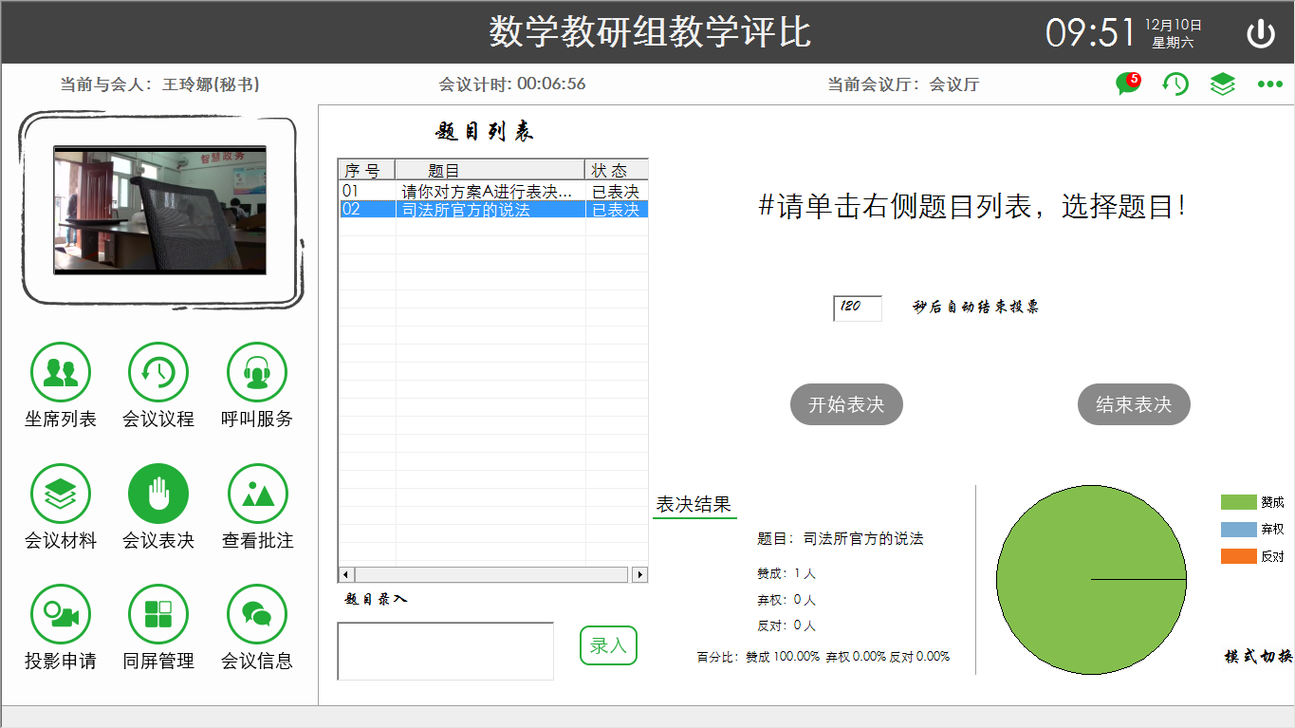1295x728 pixels.
Task: Open the layers-style materials icon top right
Action: [x=1222, y=84]
